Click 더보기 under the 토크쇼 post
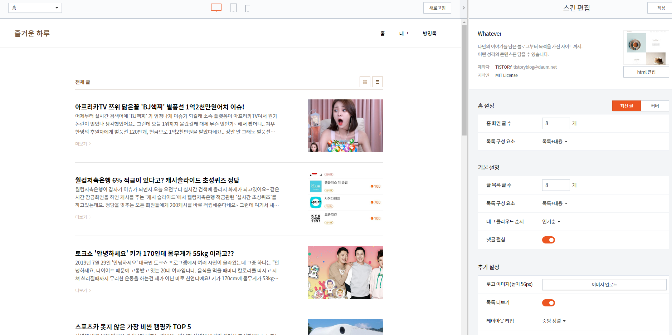The image size is (672, 335). (83, 290)
